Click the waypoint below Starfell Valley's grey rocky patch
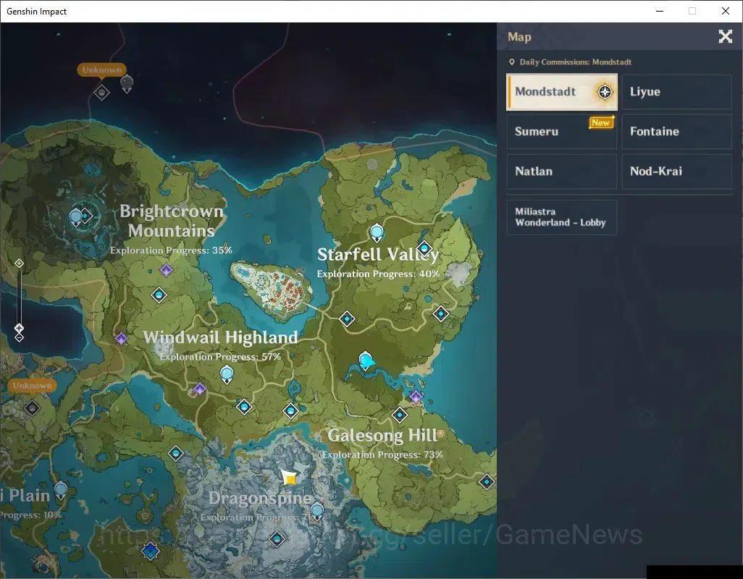 click(441, 313)
